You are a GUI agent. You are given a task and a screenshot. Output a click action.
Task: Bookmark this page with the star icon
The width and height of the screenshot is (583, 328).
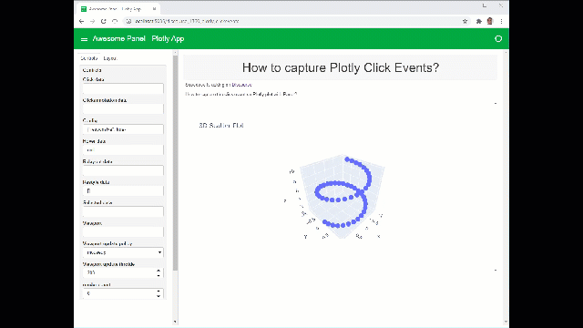point(465,21)
